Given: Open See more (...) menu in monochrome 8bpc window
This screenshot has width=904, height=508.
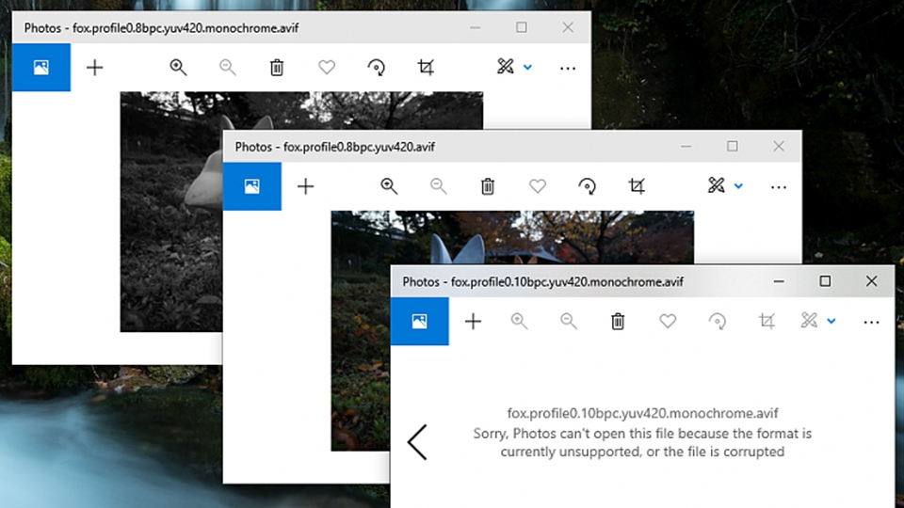Looking at the screenshot, I should click(x=568, y=69).
